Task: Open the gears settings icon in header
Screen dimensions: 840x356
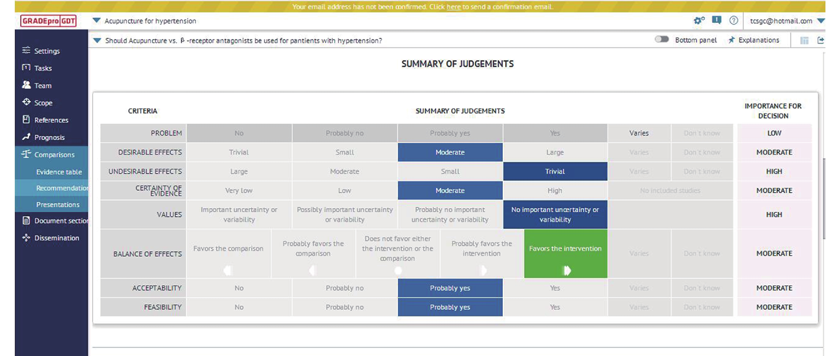Action: tap(699, 21)
